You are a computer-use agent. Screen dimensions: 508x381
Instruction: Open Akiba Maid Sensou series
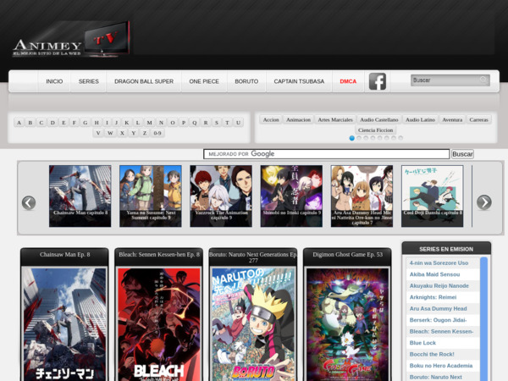pyautogui.click(x=434, y=274)
